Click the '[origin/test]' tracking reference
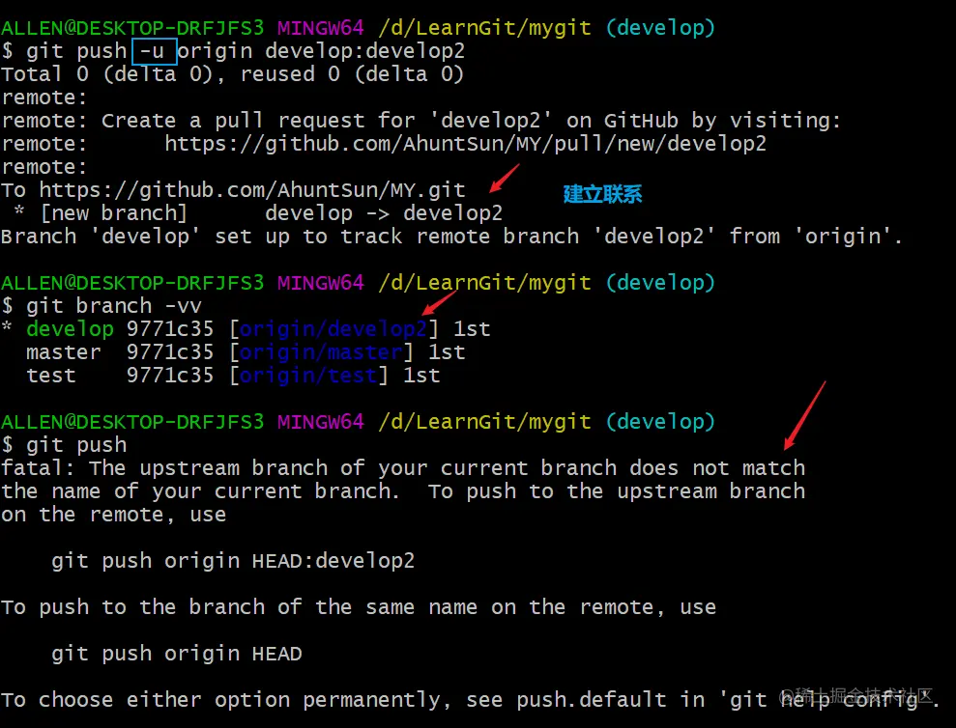Viewport: 956px width, 728px height. click(x=308, y=376)
